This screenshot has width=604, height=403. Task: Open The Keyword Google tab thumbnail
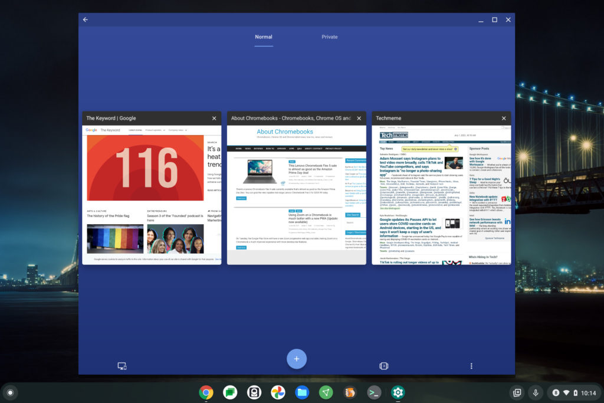(152, 195)
